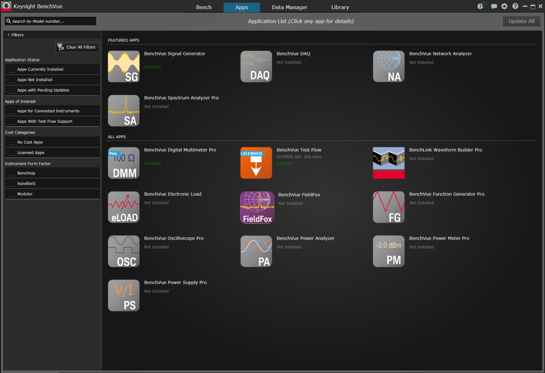Open the Power Meter Pro PM icon
The image size is (545, 373).
pyautogui.click(x=389, y=251)
